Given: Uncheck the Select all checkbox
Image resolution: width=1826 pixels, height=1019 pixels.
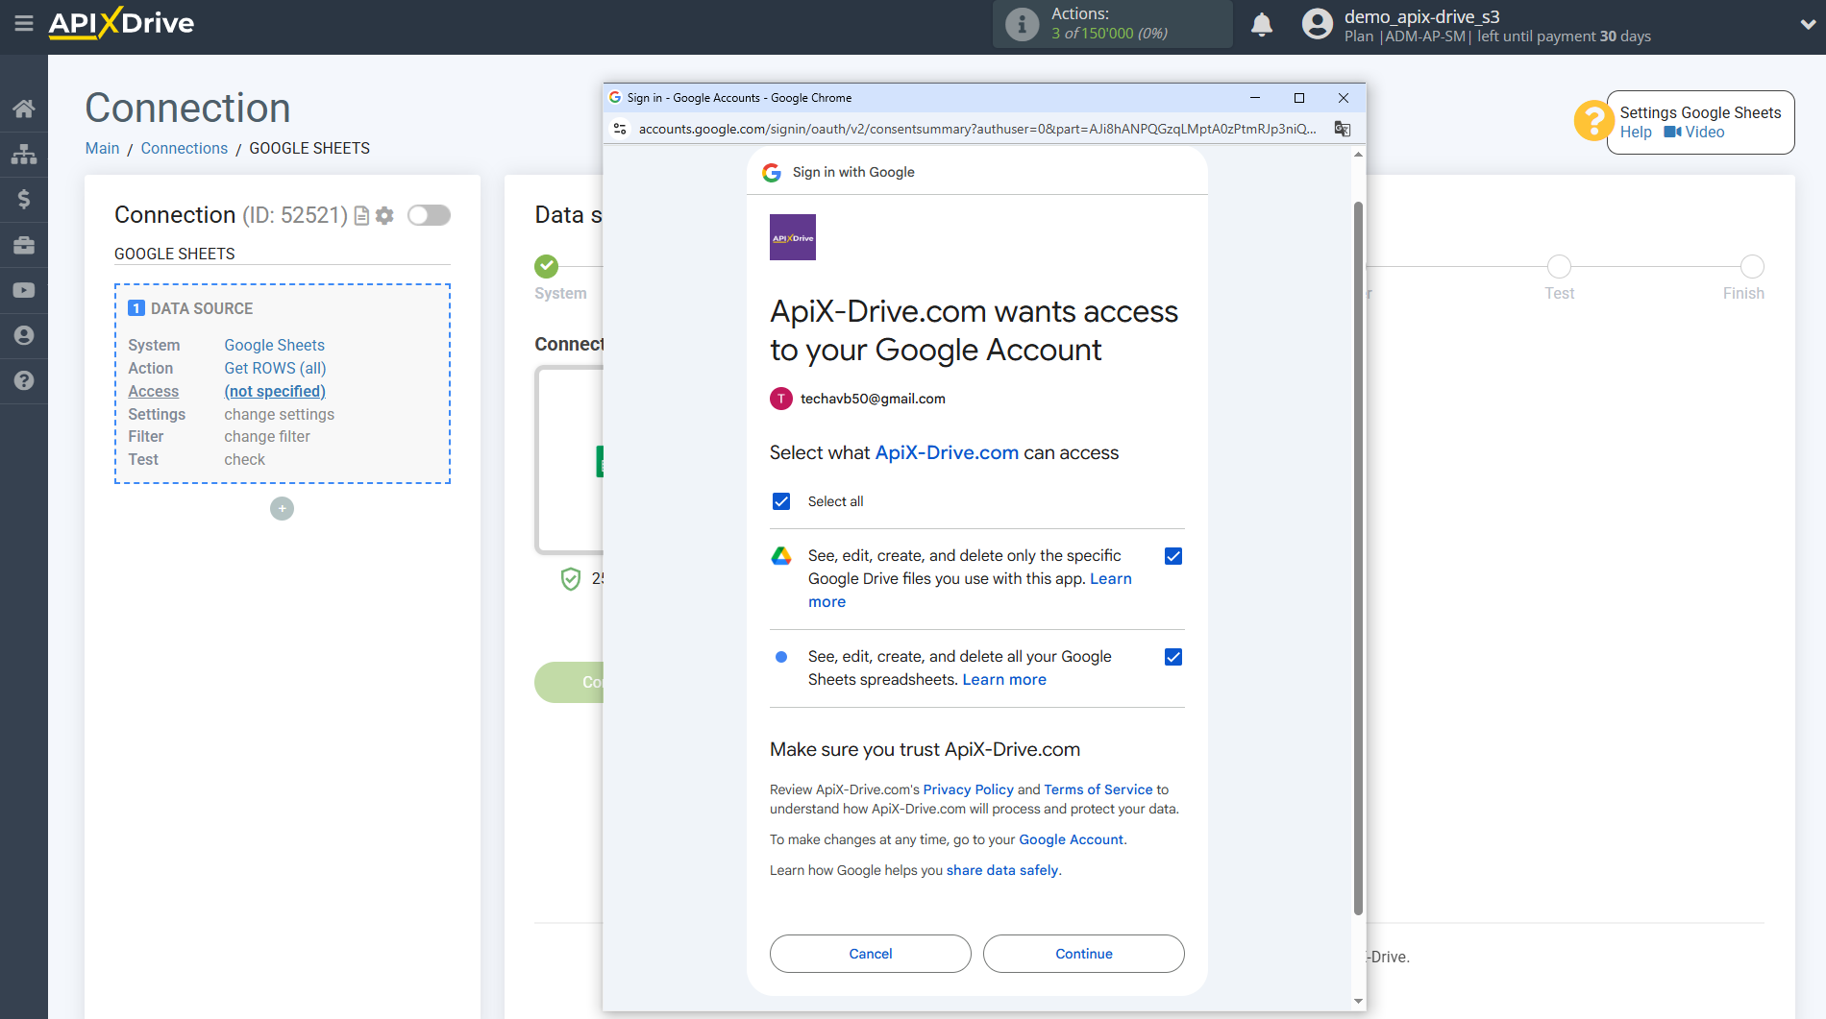Looking at the screenshot, I should coord(781,501).
